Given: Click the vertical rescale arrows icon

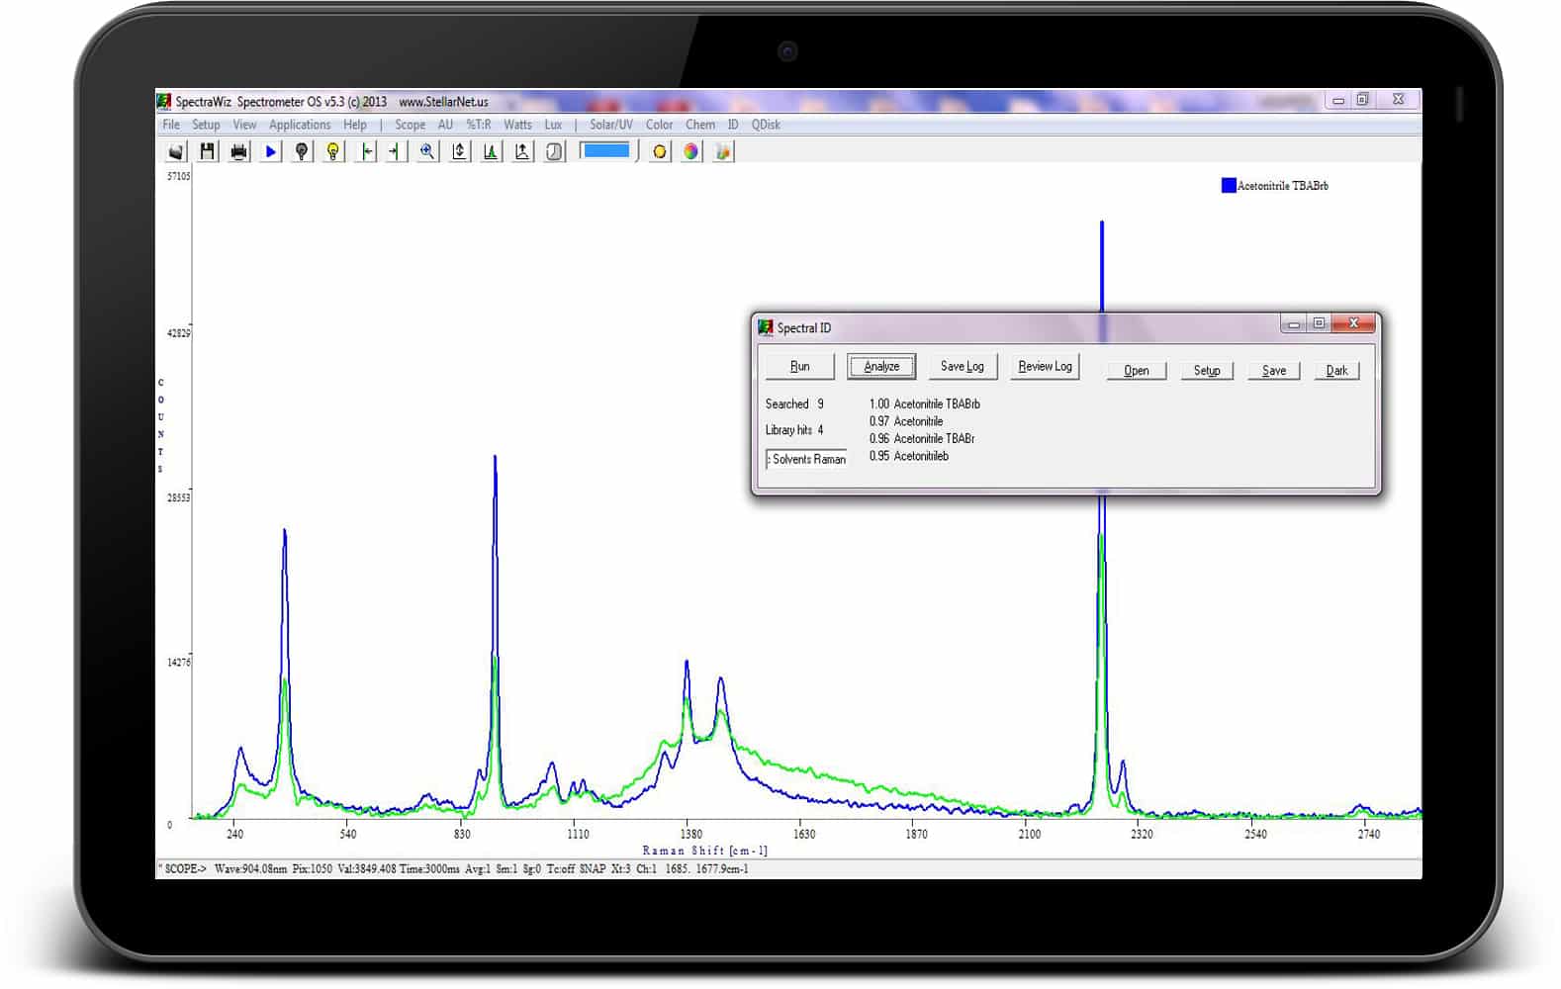Looking at the screenshot, I should click(x=459, y=151).
